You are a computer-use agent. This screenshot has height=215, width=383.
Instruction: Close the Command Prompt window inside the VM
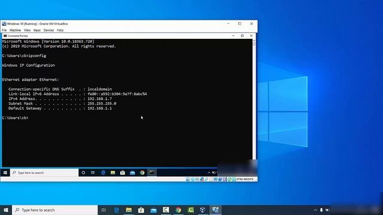(251, 36)
